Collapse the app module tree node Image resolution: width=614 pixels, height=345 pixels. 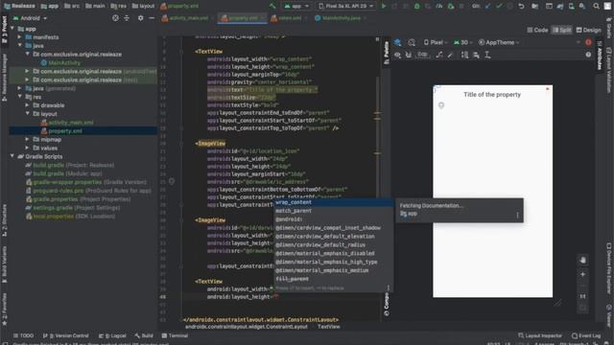12,29
